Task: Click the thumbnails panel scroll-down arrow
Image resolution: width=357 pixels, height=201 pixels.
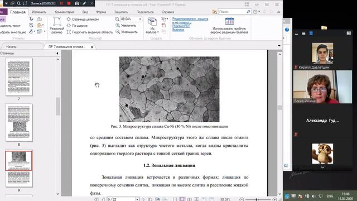Action: (58, 194)
